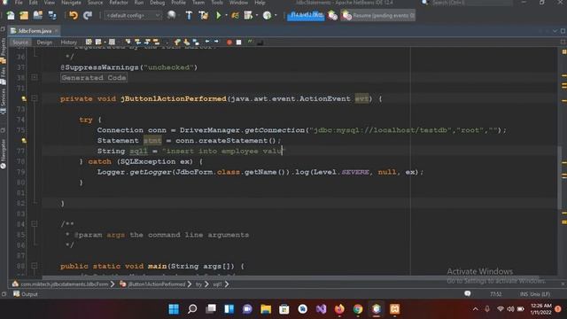Open the File menu
The width and height of the screenshot is (567, 319).
click(x=19, y=3)
